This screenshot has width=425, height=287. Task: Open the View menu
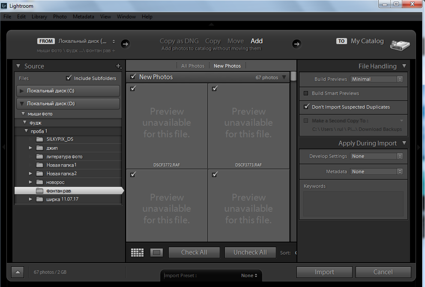coord(105,17)
